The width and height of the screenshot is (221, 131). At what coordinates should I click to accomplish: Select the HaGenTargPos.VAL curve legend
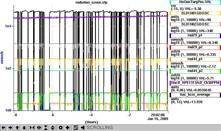point(195,2)
